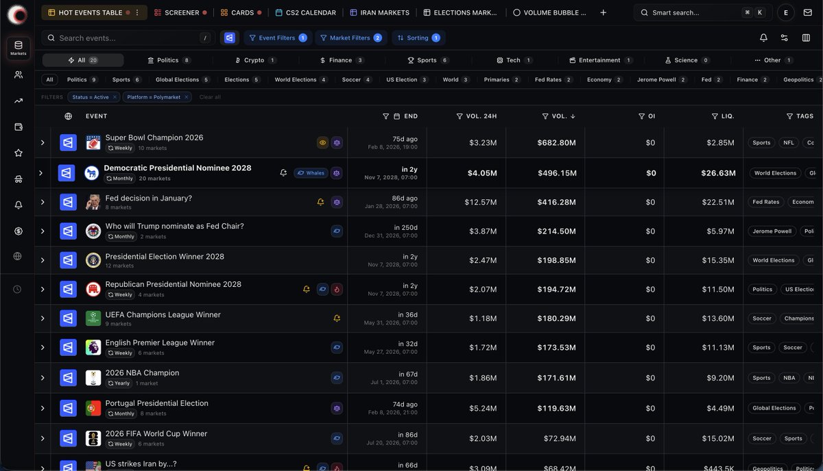This screenshot has width=823, height=471.
Task: Click the three-dot menu on Hot Events Table tab
Action: point(137,12)
